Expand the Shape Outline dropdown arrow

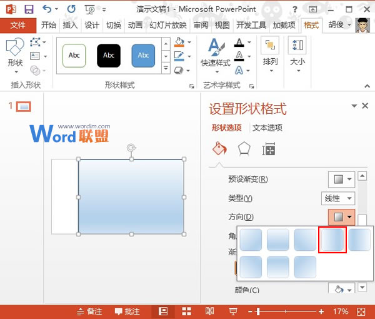pyautogui.click(x=189, y=56)
